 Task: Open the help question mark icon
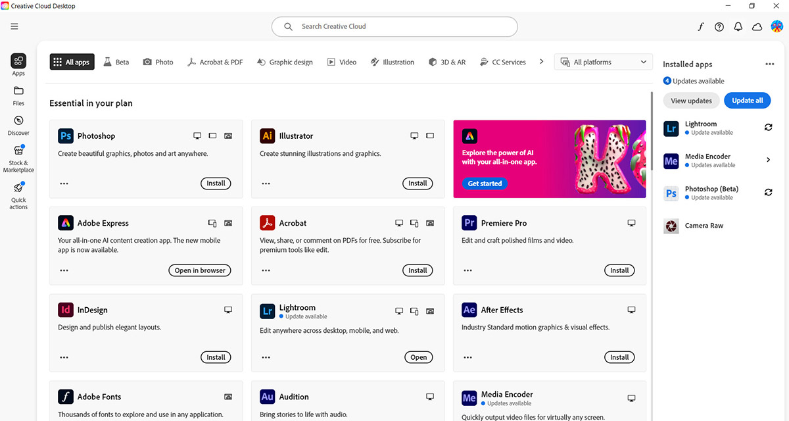pos(719,27)
